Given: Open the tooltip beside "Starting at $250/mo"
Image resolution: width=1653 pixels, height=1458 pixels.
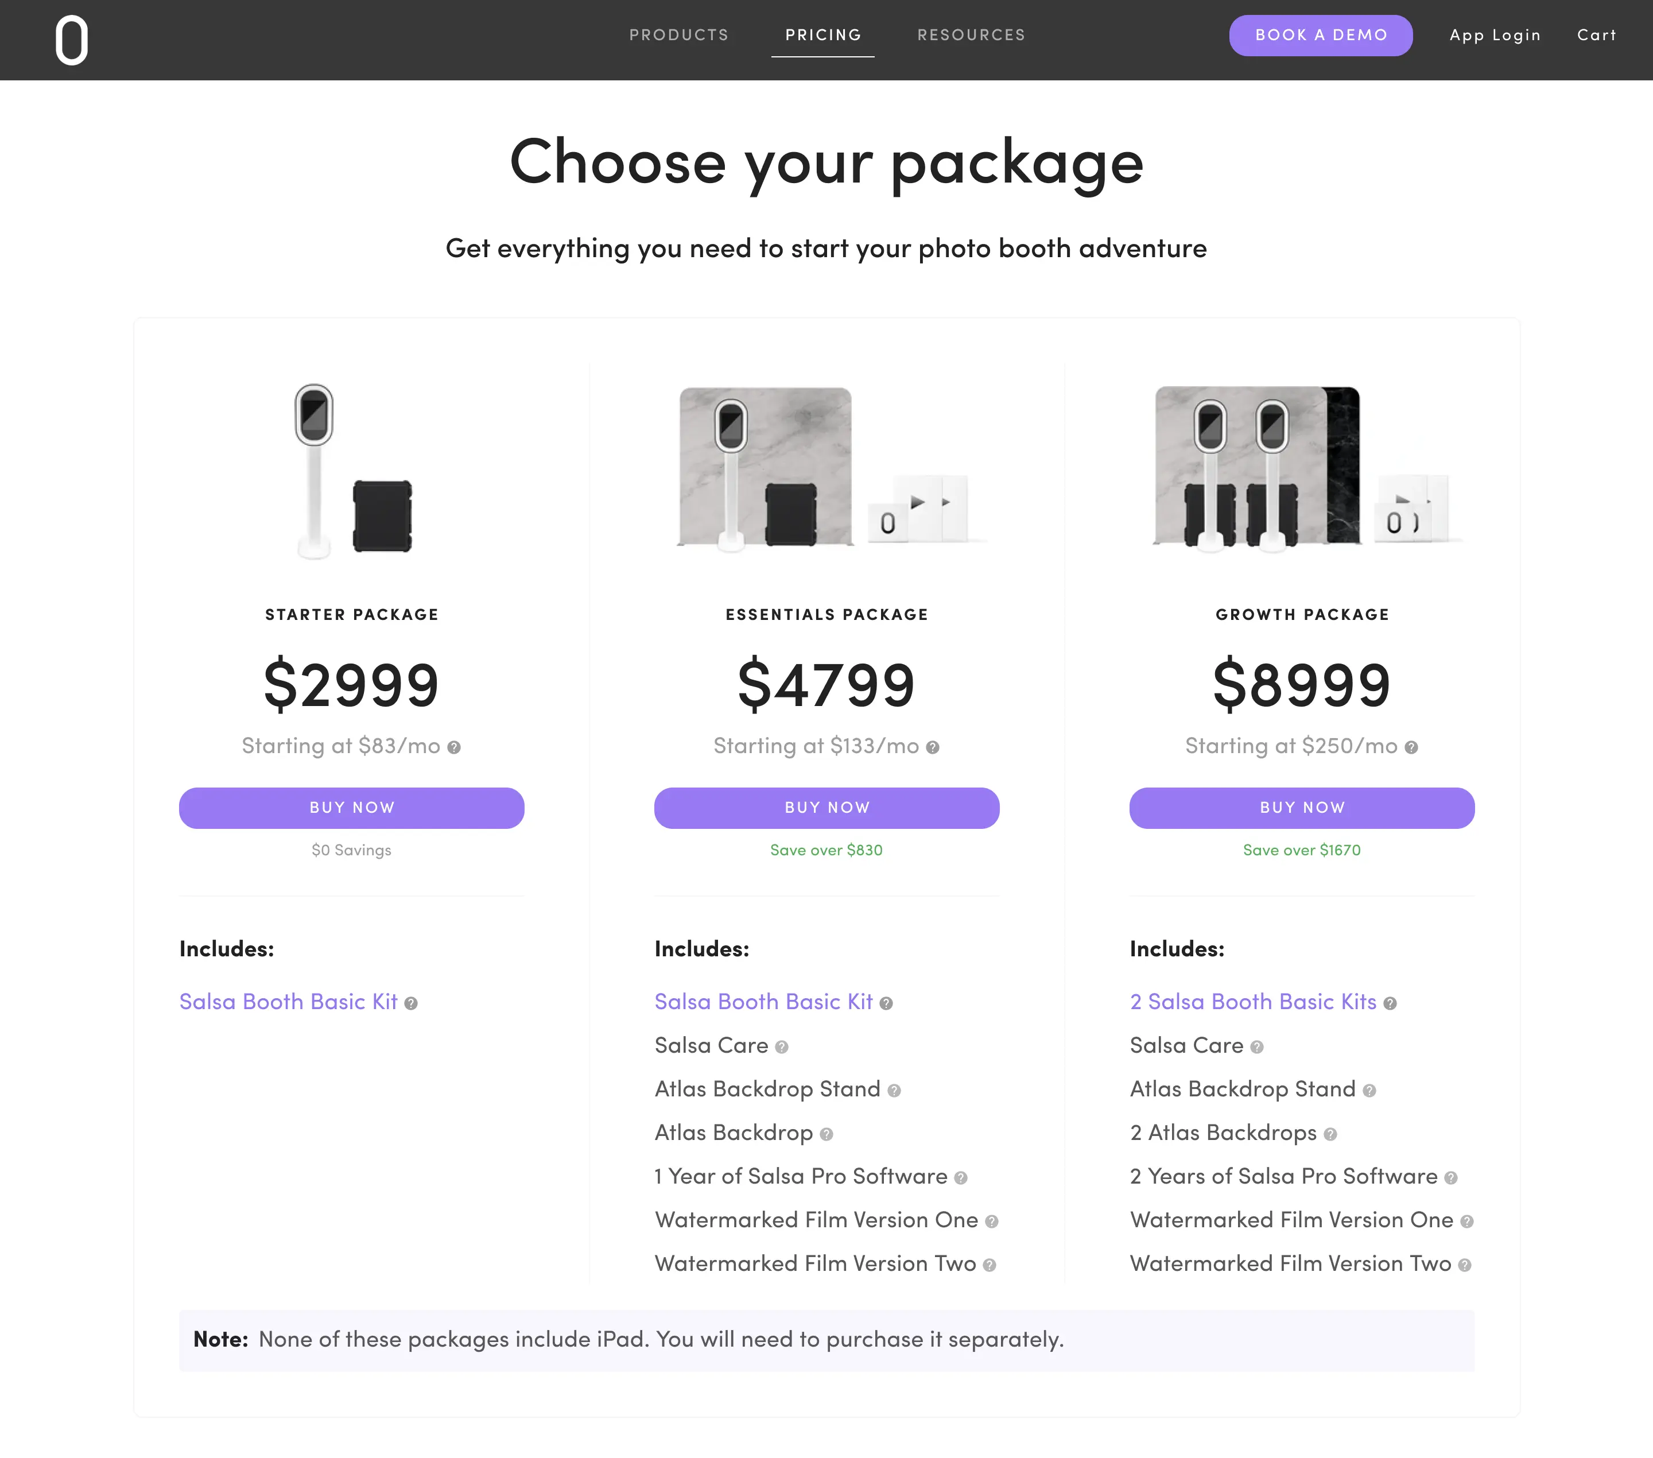Looking at the screenshot, I should [1412, 747].
